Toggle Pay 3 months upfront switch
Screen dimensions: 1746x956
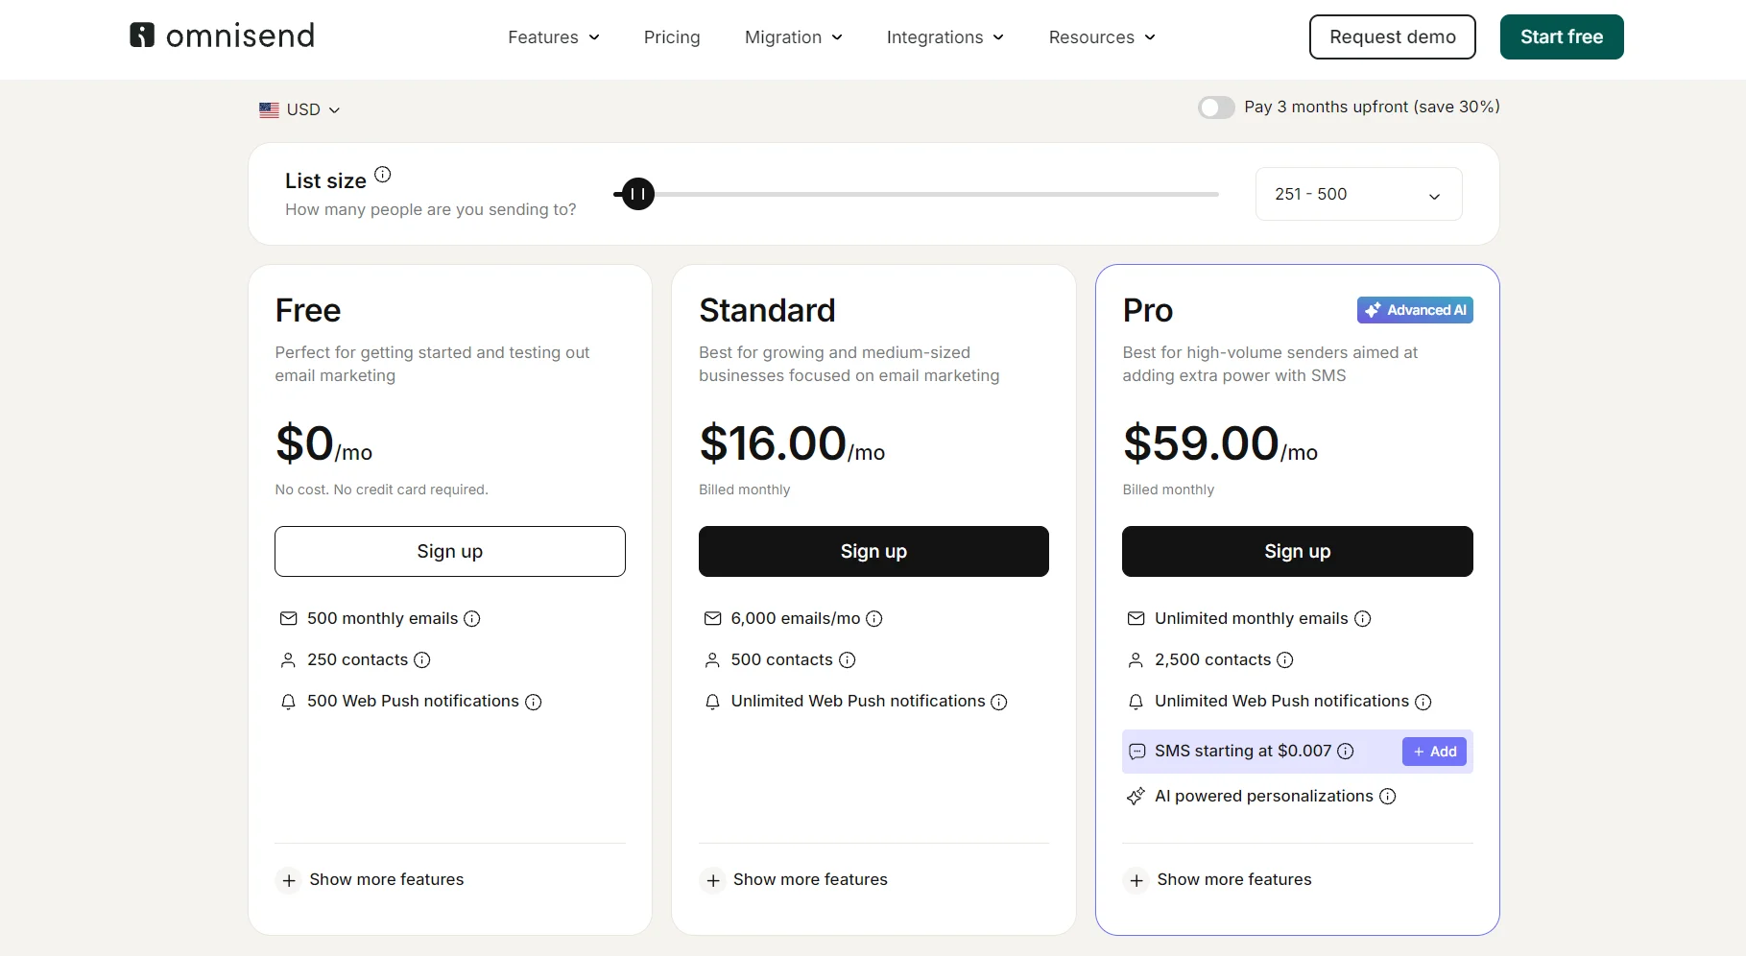pos(1216,108)
